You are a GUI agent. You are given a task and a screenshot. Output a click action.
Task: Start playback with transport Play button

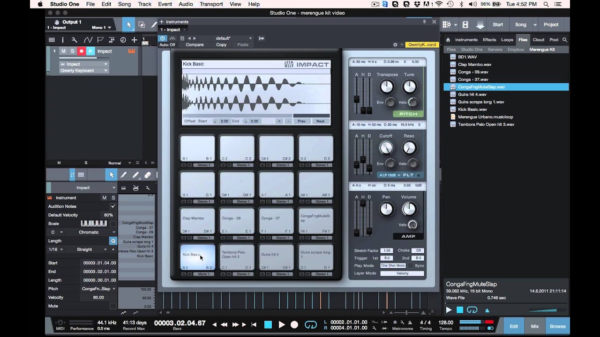282,324
